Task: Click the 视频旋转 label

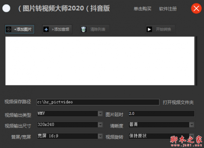Action: [x=114, y=137]
